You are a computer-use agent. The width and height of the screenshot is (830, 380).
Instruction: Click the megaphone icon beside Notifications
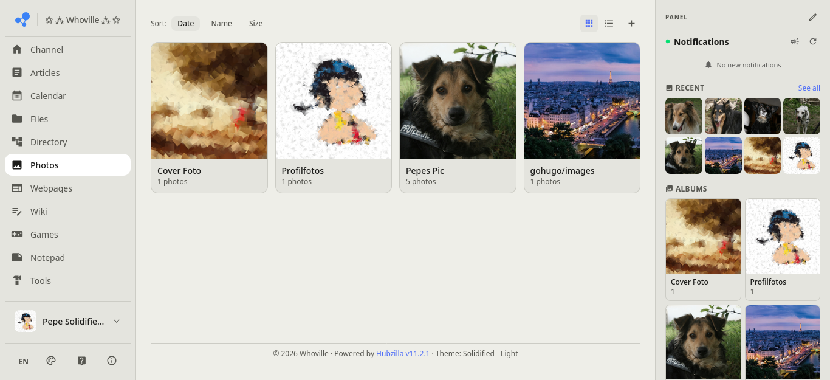(x=794, y=41)
